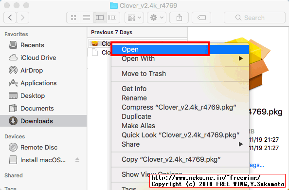Viewport: 289px width, 190px height.
Task: Go back with the left chevron button
Action: 10,18
